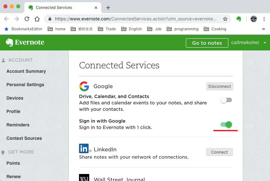Screen dimensions: 270x181
Task: Select the Connected Services browser tab
Action: pyautogui.click(x=63, y=8)
